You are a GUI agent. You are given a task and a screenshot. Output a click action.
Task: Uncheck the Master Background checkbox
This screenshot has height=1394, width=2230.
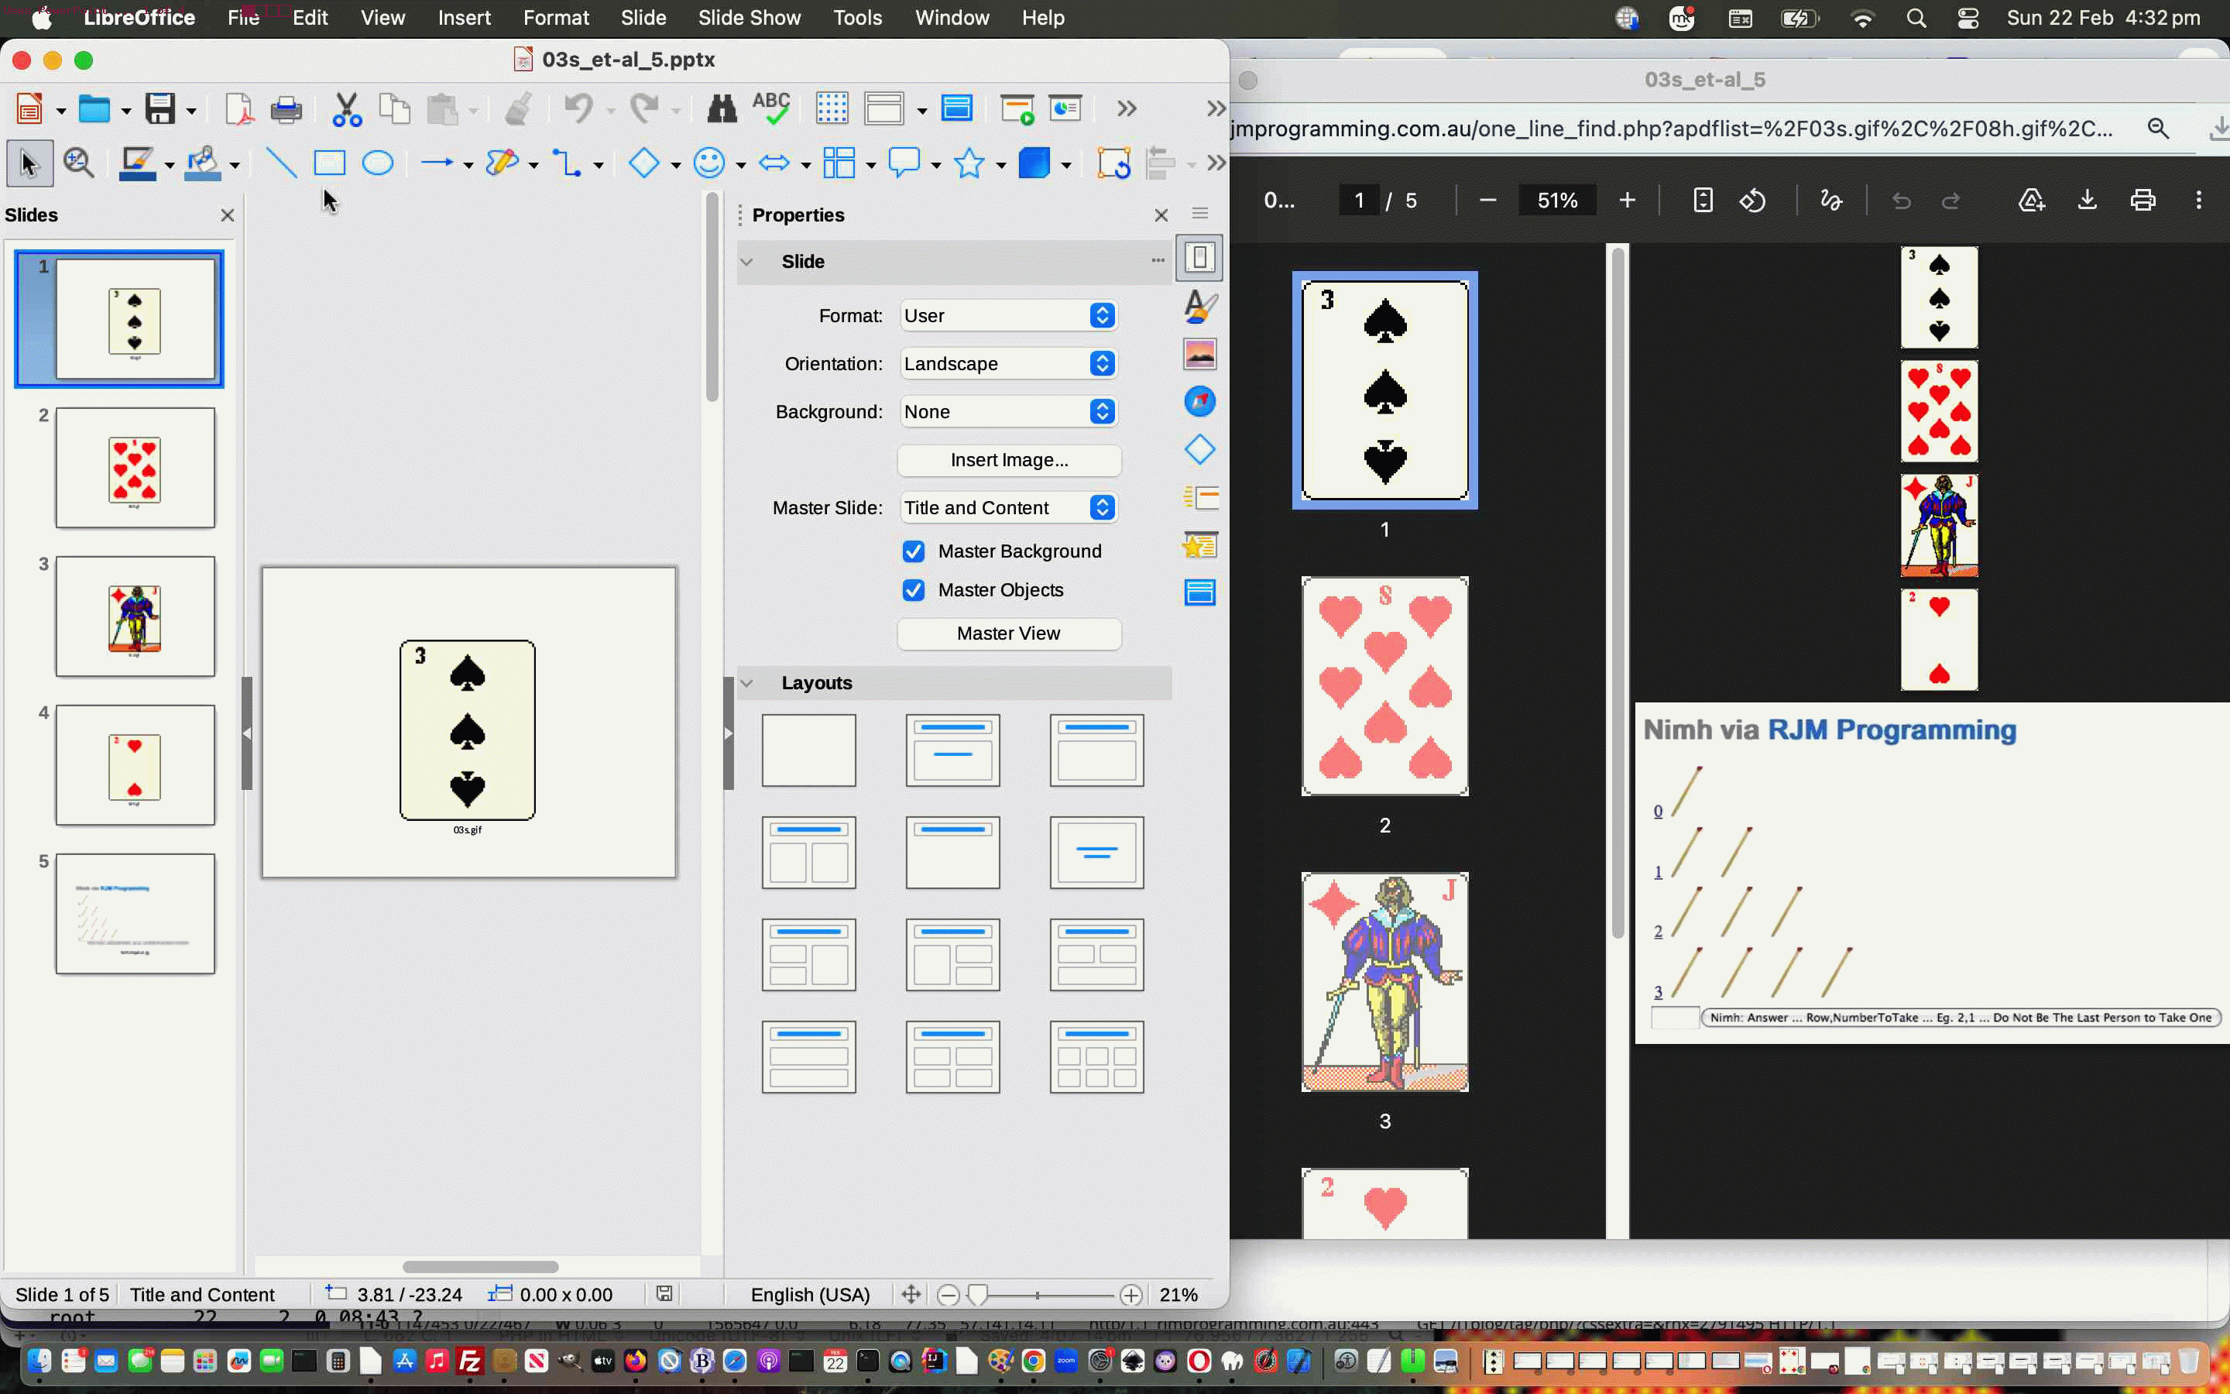pos(913,551)
